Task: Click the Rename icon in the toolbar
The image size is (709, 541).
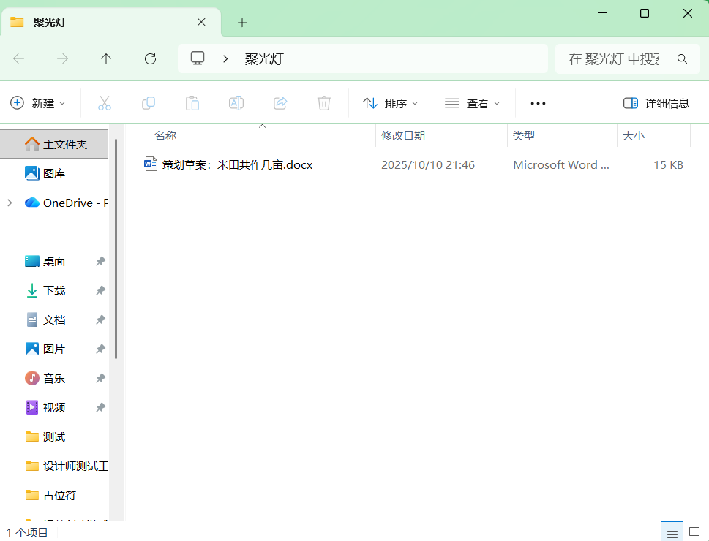Action: [x=236, y=103]
